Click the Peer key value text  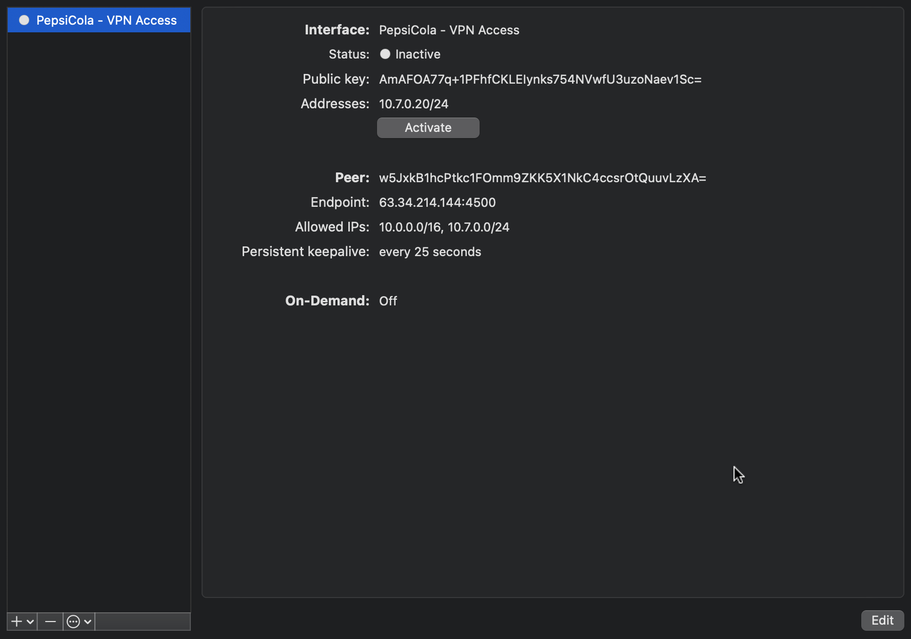tap(542, 178)
